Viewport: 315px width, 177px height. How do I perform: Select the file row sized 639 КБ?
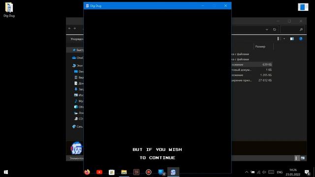click(252, 64)
